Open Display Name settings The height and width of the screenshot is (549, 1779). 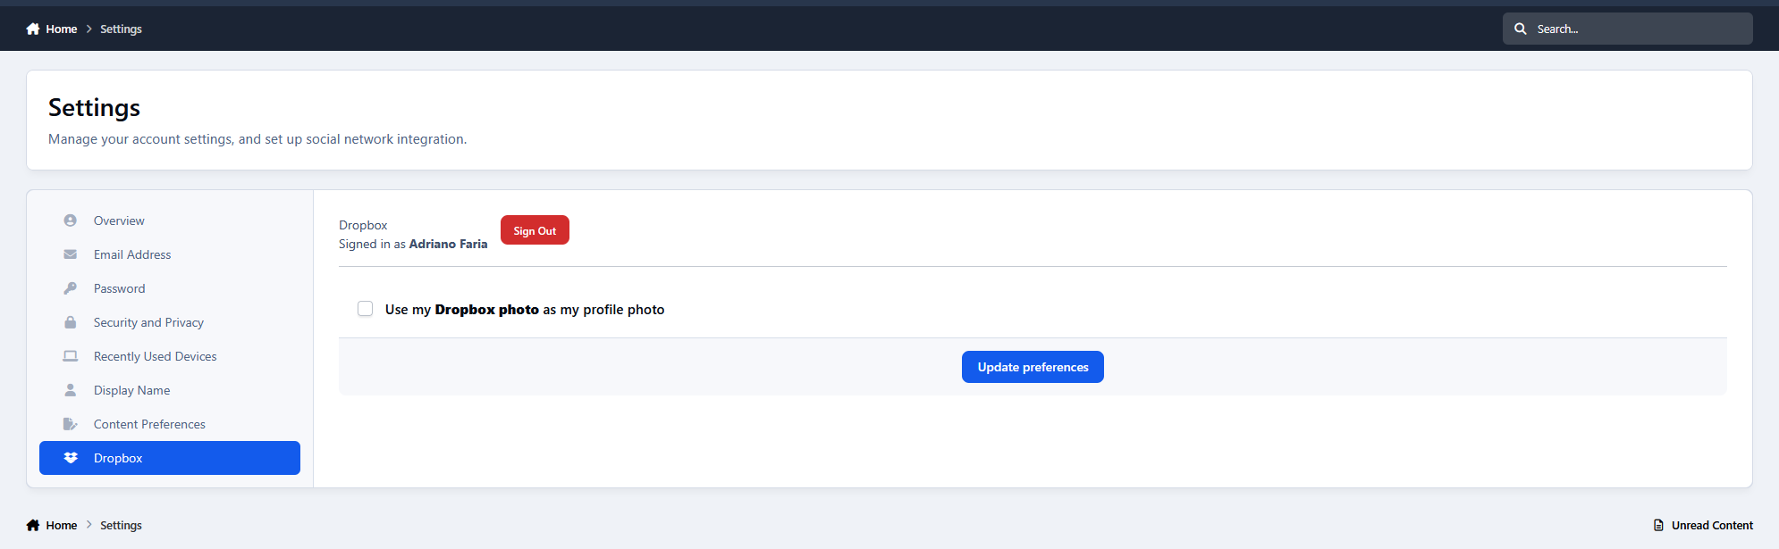click(x=170, y=390)
